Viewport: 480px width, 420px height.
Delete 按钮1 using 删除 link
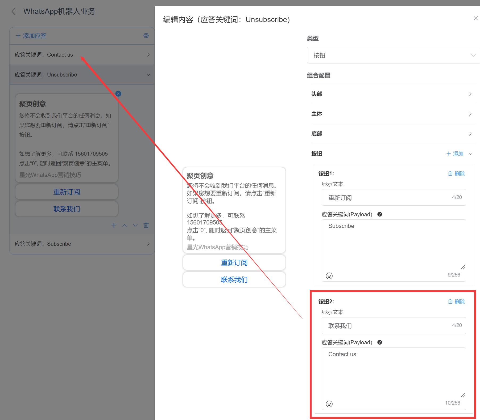coord(456,173)
